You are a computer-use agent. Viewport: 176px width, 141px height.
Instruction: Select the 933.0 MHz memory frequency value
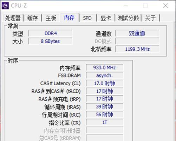coord(105,68)
